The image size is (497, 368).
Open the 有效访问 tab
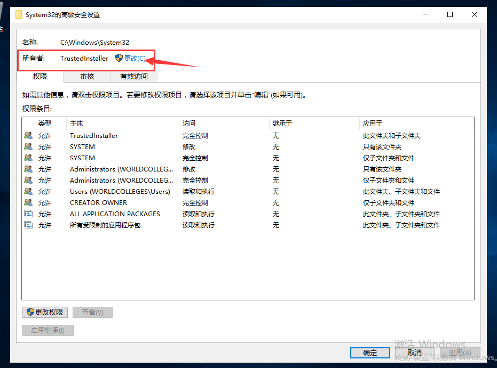134,76
